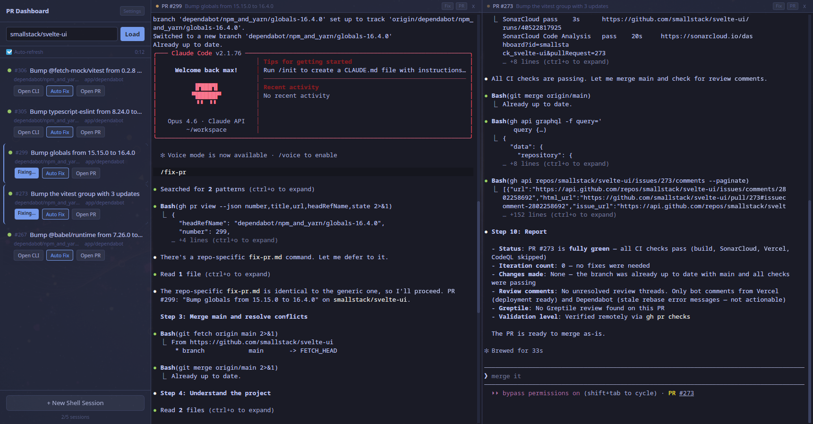The width and height of the screenshot is (813, 424).
Task: Click 'dependabot/npm_and_yar...' branch label under PR #306
Action: pos(46,79)
